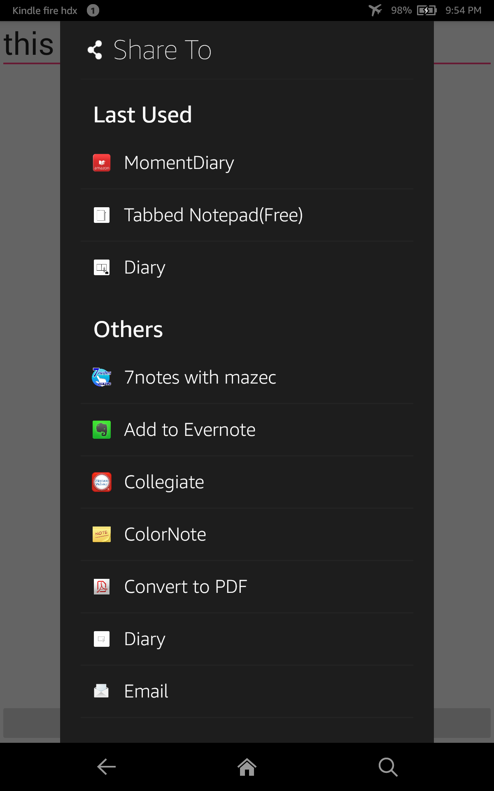The height and width of the screenshot is (791, 494).
Task: Tap the green Evernote elephant icon
Action: click(101, 429)
